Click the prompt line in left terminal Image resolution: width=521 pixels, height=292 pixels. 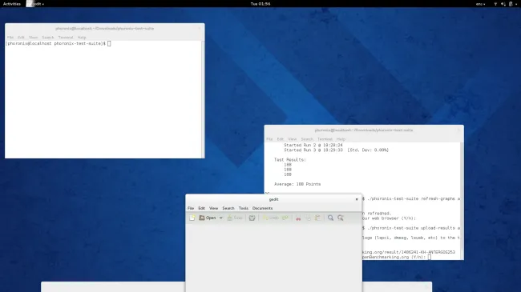59,43
